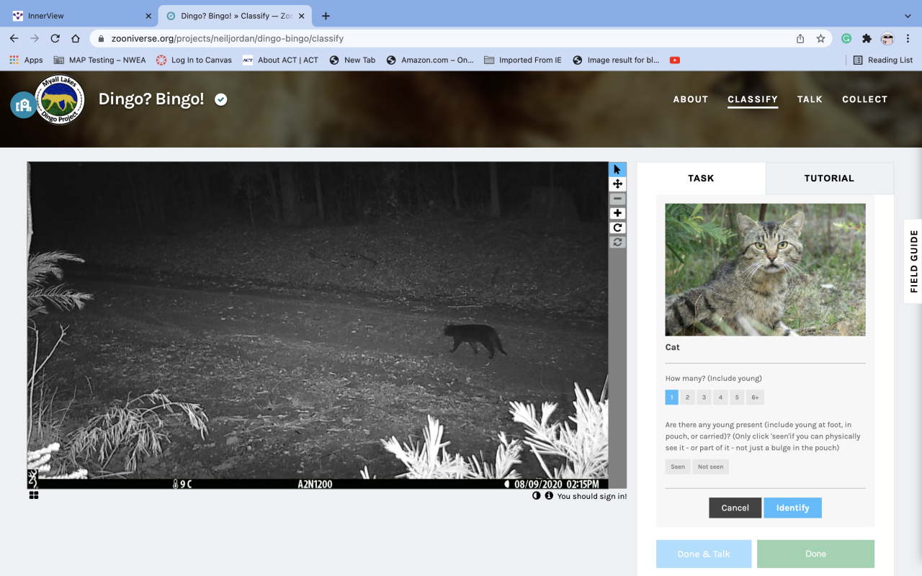Open the New Tab bookmark
The height and width of the screenshot is (576, 922).
(352, 60)
